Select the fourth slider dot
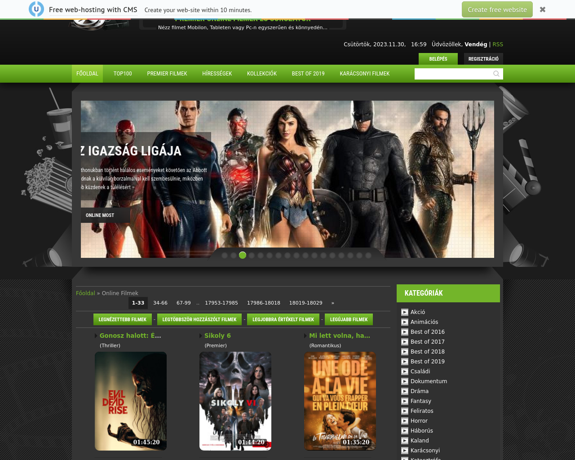575x460 pixels. point(252,255)
